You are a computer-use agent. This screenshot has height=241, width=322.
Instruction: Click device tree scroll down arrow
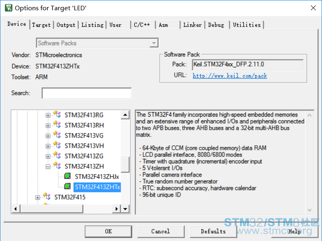pyautogui.click(x=125, y=209)
